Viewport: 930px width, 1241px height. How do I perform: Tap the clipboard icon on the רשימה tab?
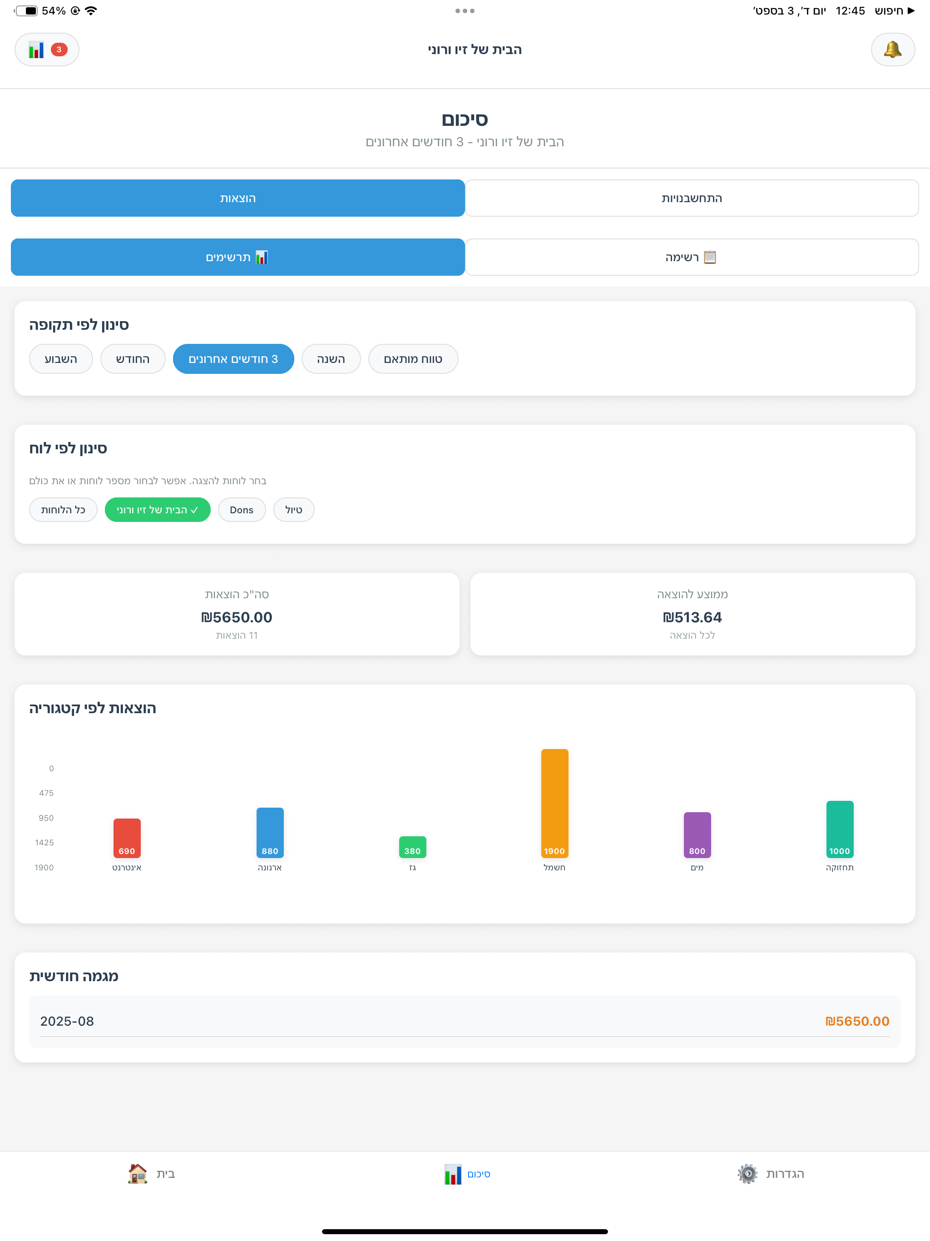tap(710, 257)
